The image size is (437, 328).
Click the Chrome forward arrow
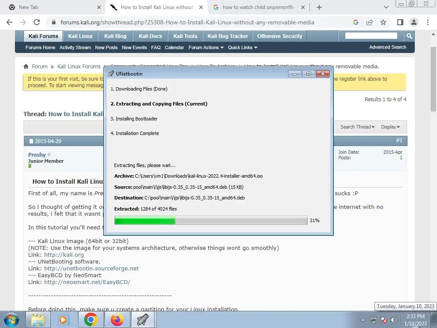(x=23, y=22)
